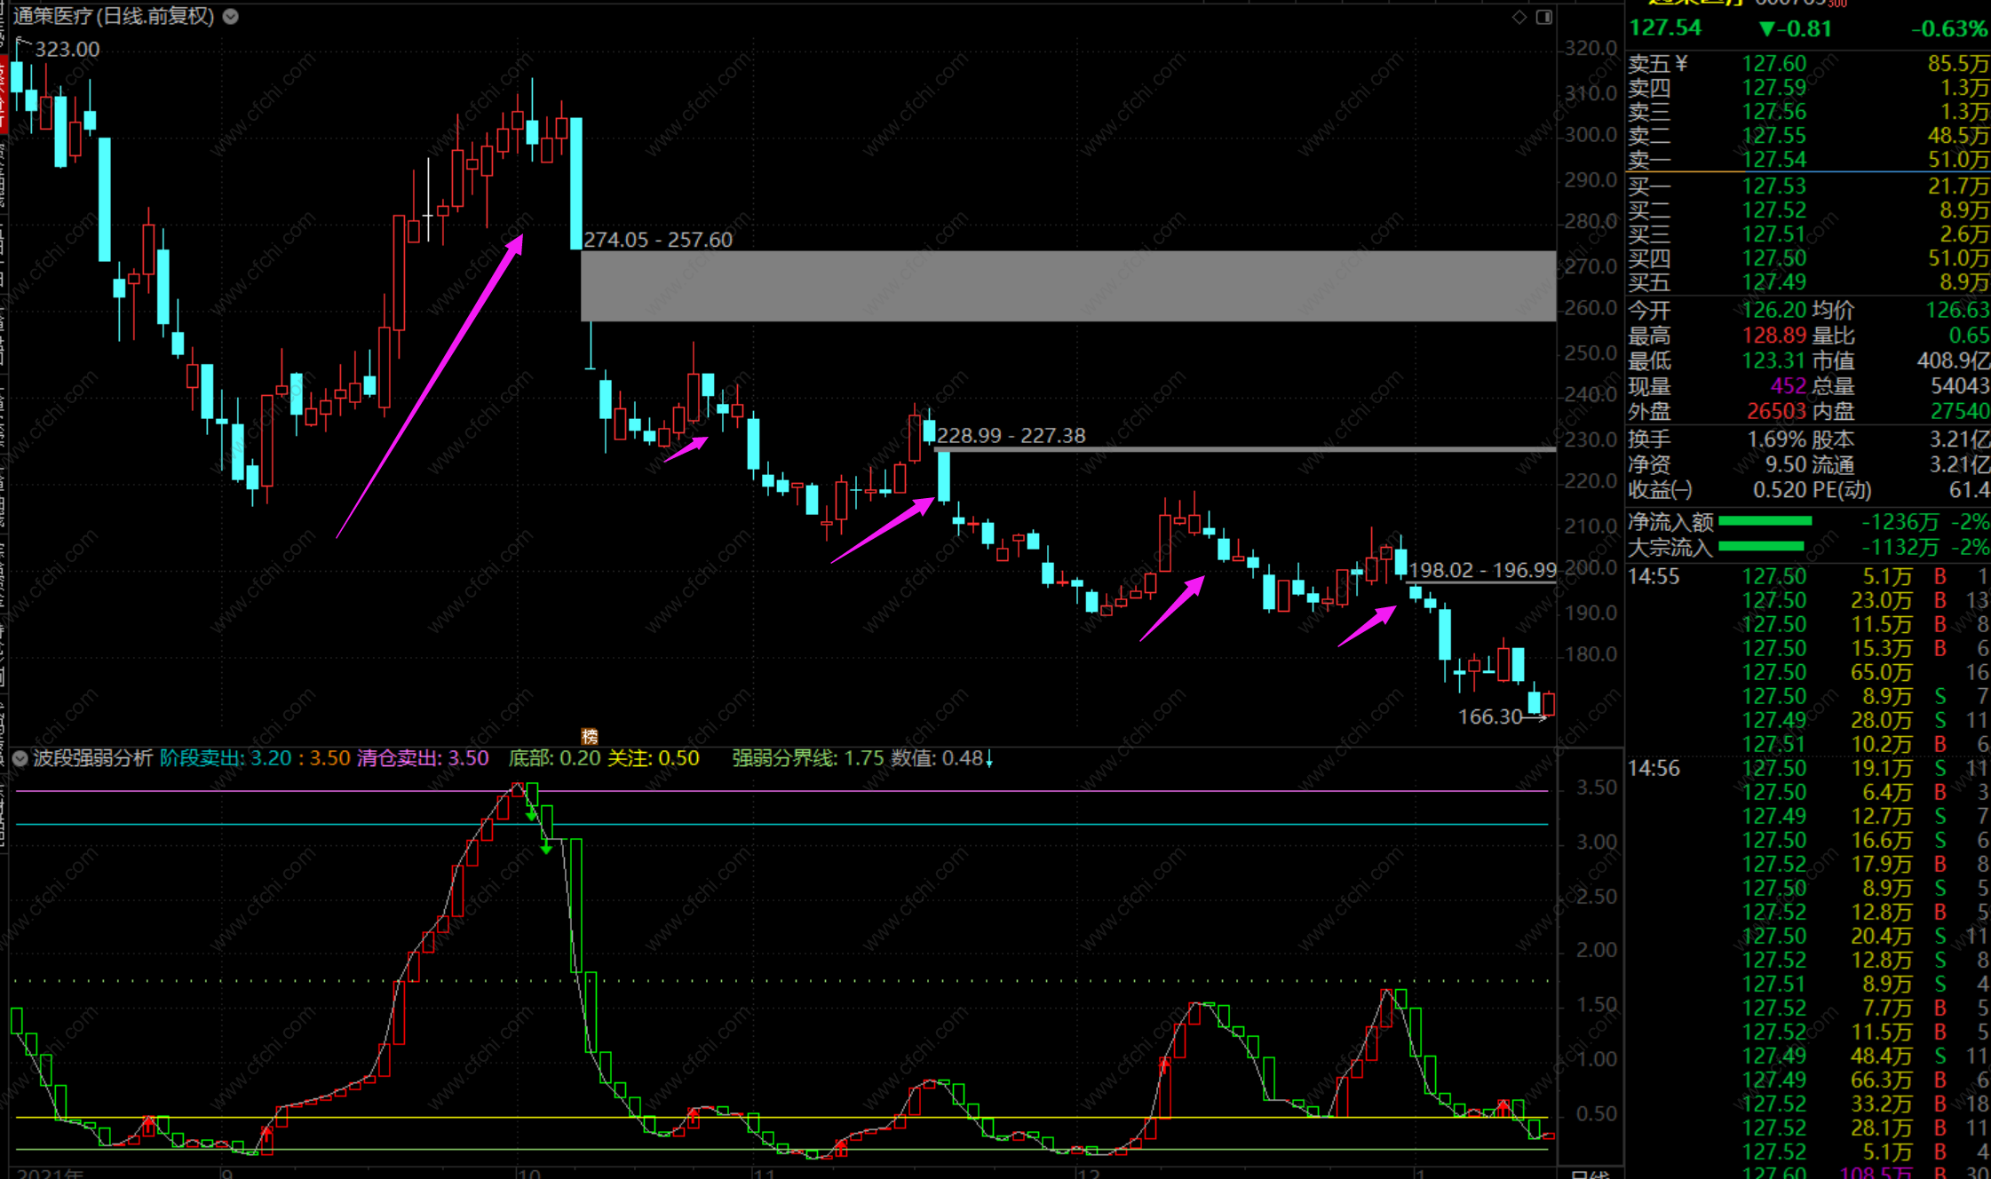Click the 228.99 - 227.38 gap label
This screenshot has height=1179, width=1991.
(x=1011, y=436)
